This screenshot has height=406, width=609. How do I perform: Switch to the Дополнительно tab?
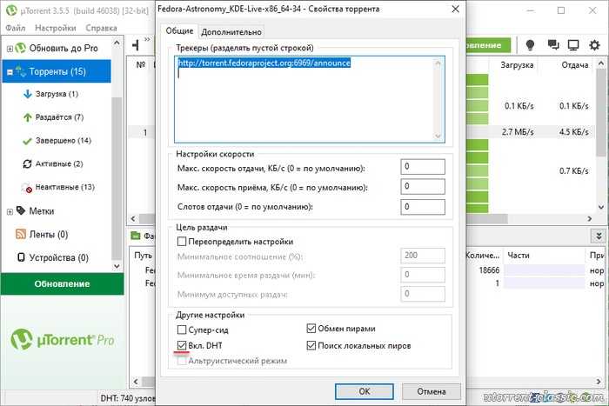231,32
